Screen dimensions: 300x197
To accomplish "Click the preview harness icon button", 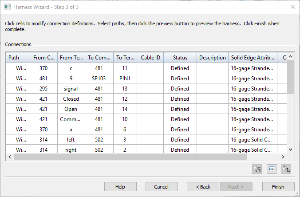I will click(257, 169).
